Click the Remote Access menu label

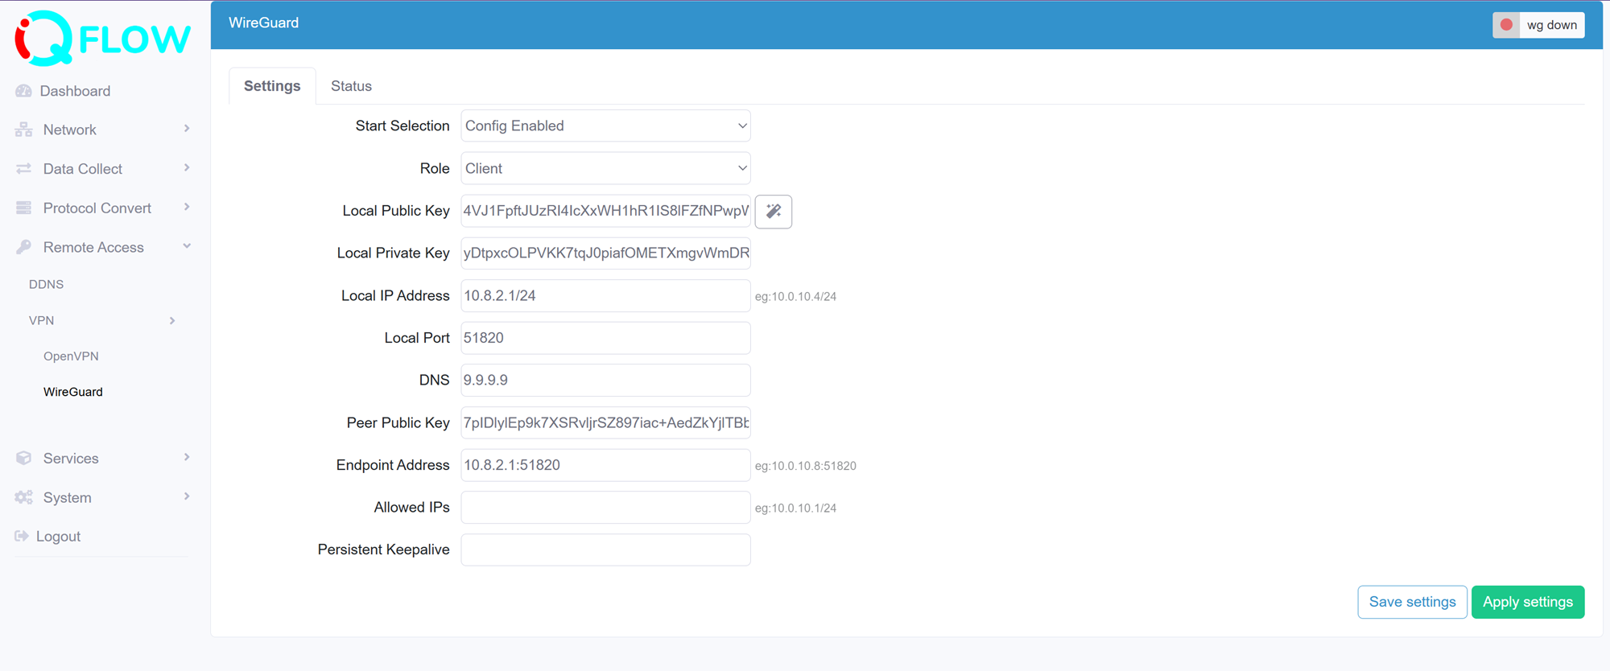pos(93,247)
